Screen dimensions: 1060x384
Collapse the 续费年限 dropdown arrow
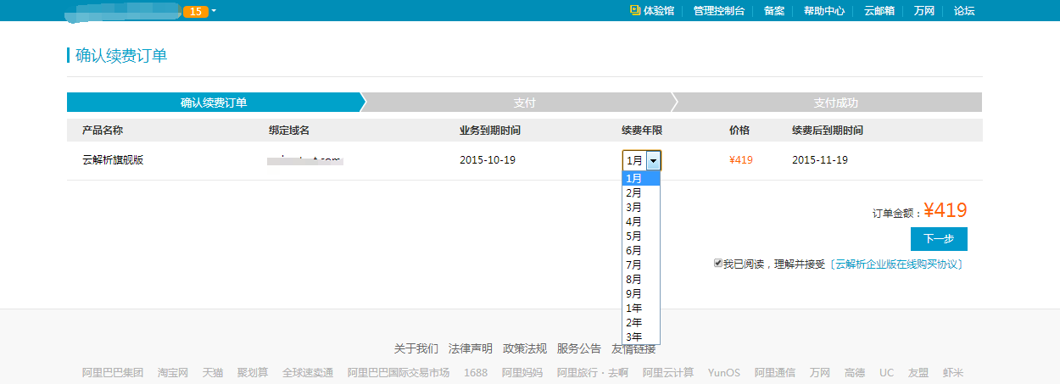[x=653, y=160]
